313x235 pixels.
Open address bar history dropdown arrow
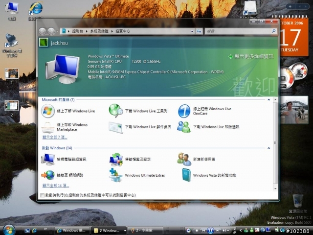(192, 31)
